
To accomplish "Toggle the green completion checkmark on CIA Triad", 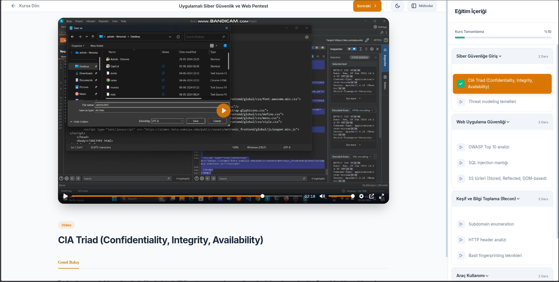I will tap(461, 84).
